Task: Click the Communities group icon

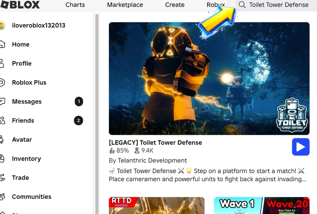Action: point(2,196)
